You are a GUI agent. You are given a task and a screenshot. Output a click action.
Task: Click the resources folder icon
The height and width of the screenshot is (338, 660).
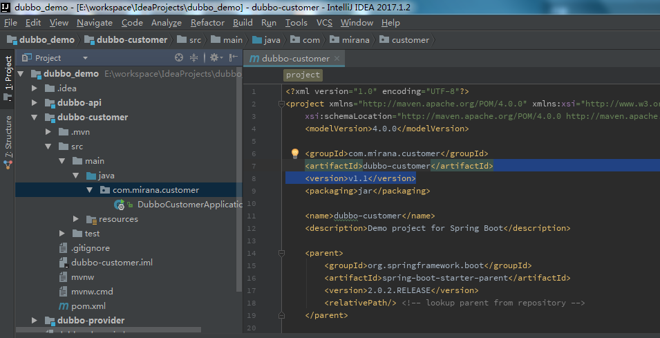point(91,219)
